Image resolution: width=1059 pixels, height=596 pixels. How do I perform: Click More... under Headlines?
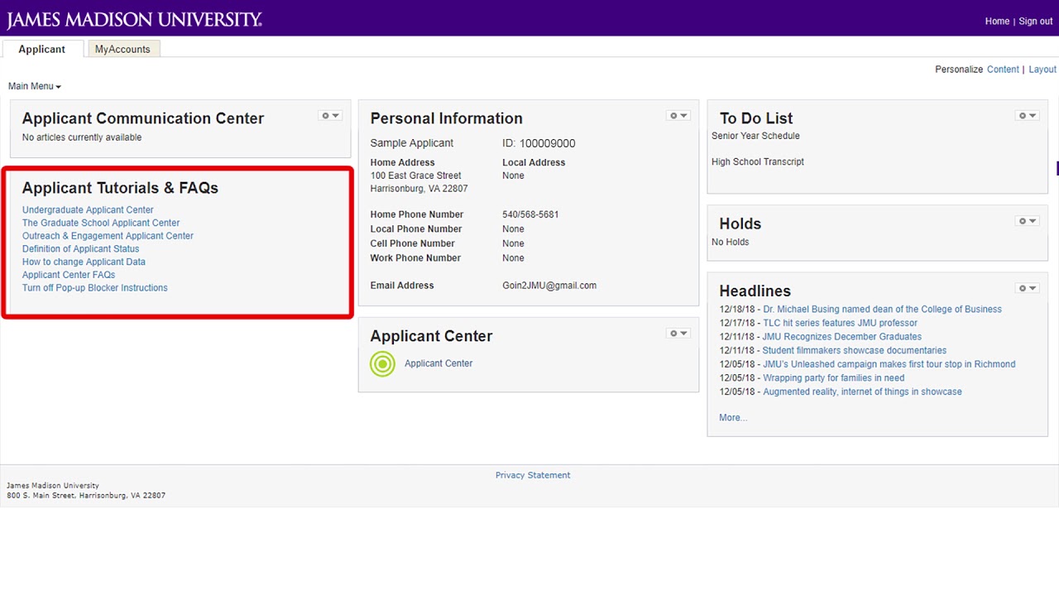[x=733, y=418]
